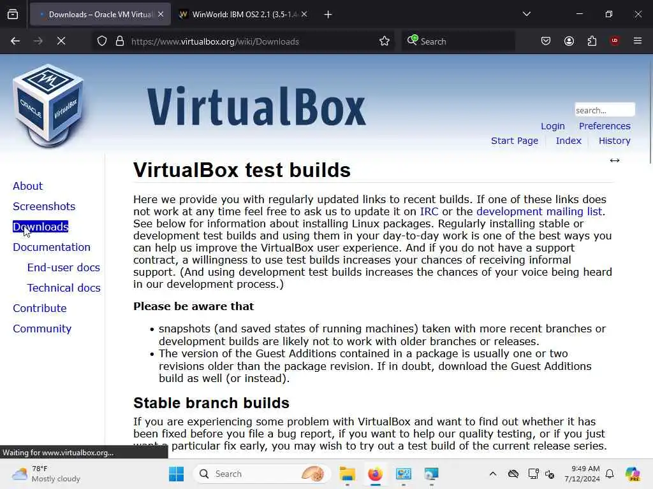Click the uBlock Origin toolbar icon
Image resolution: width=653 pixels, height=489 pixels.
615,41
